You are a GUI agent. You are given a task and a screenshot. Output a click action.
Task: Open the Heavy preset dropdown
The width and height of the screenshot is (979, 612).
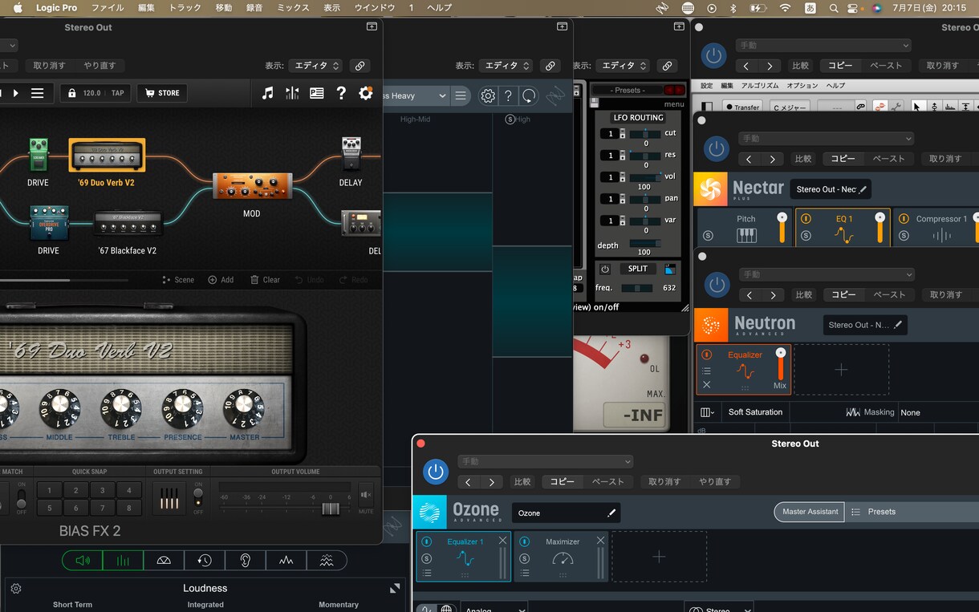point(415,95)
